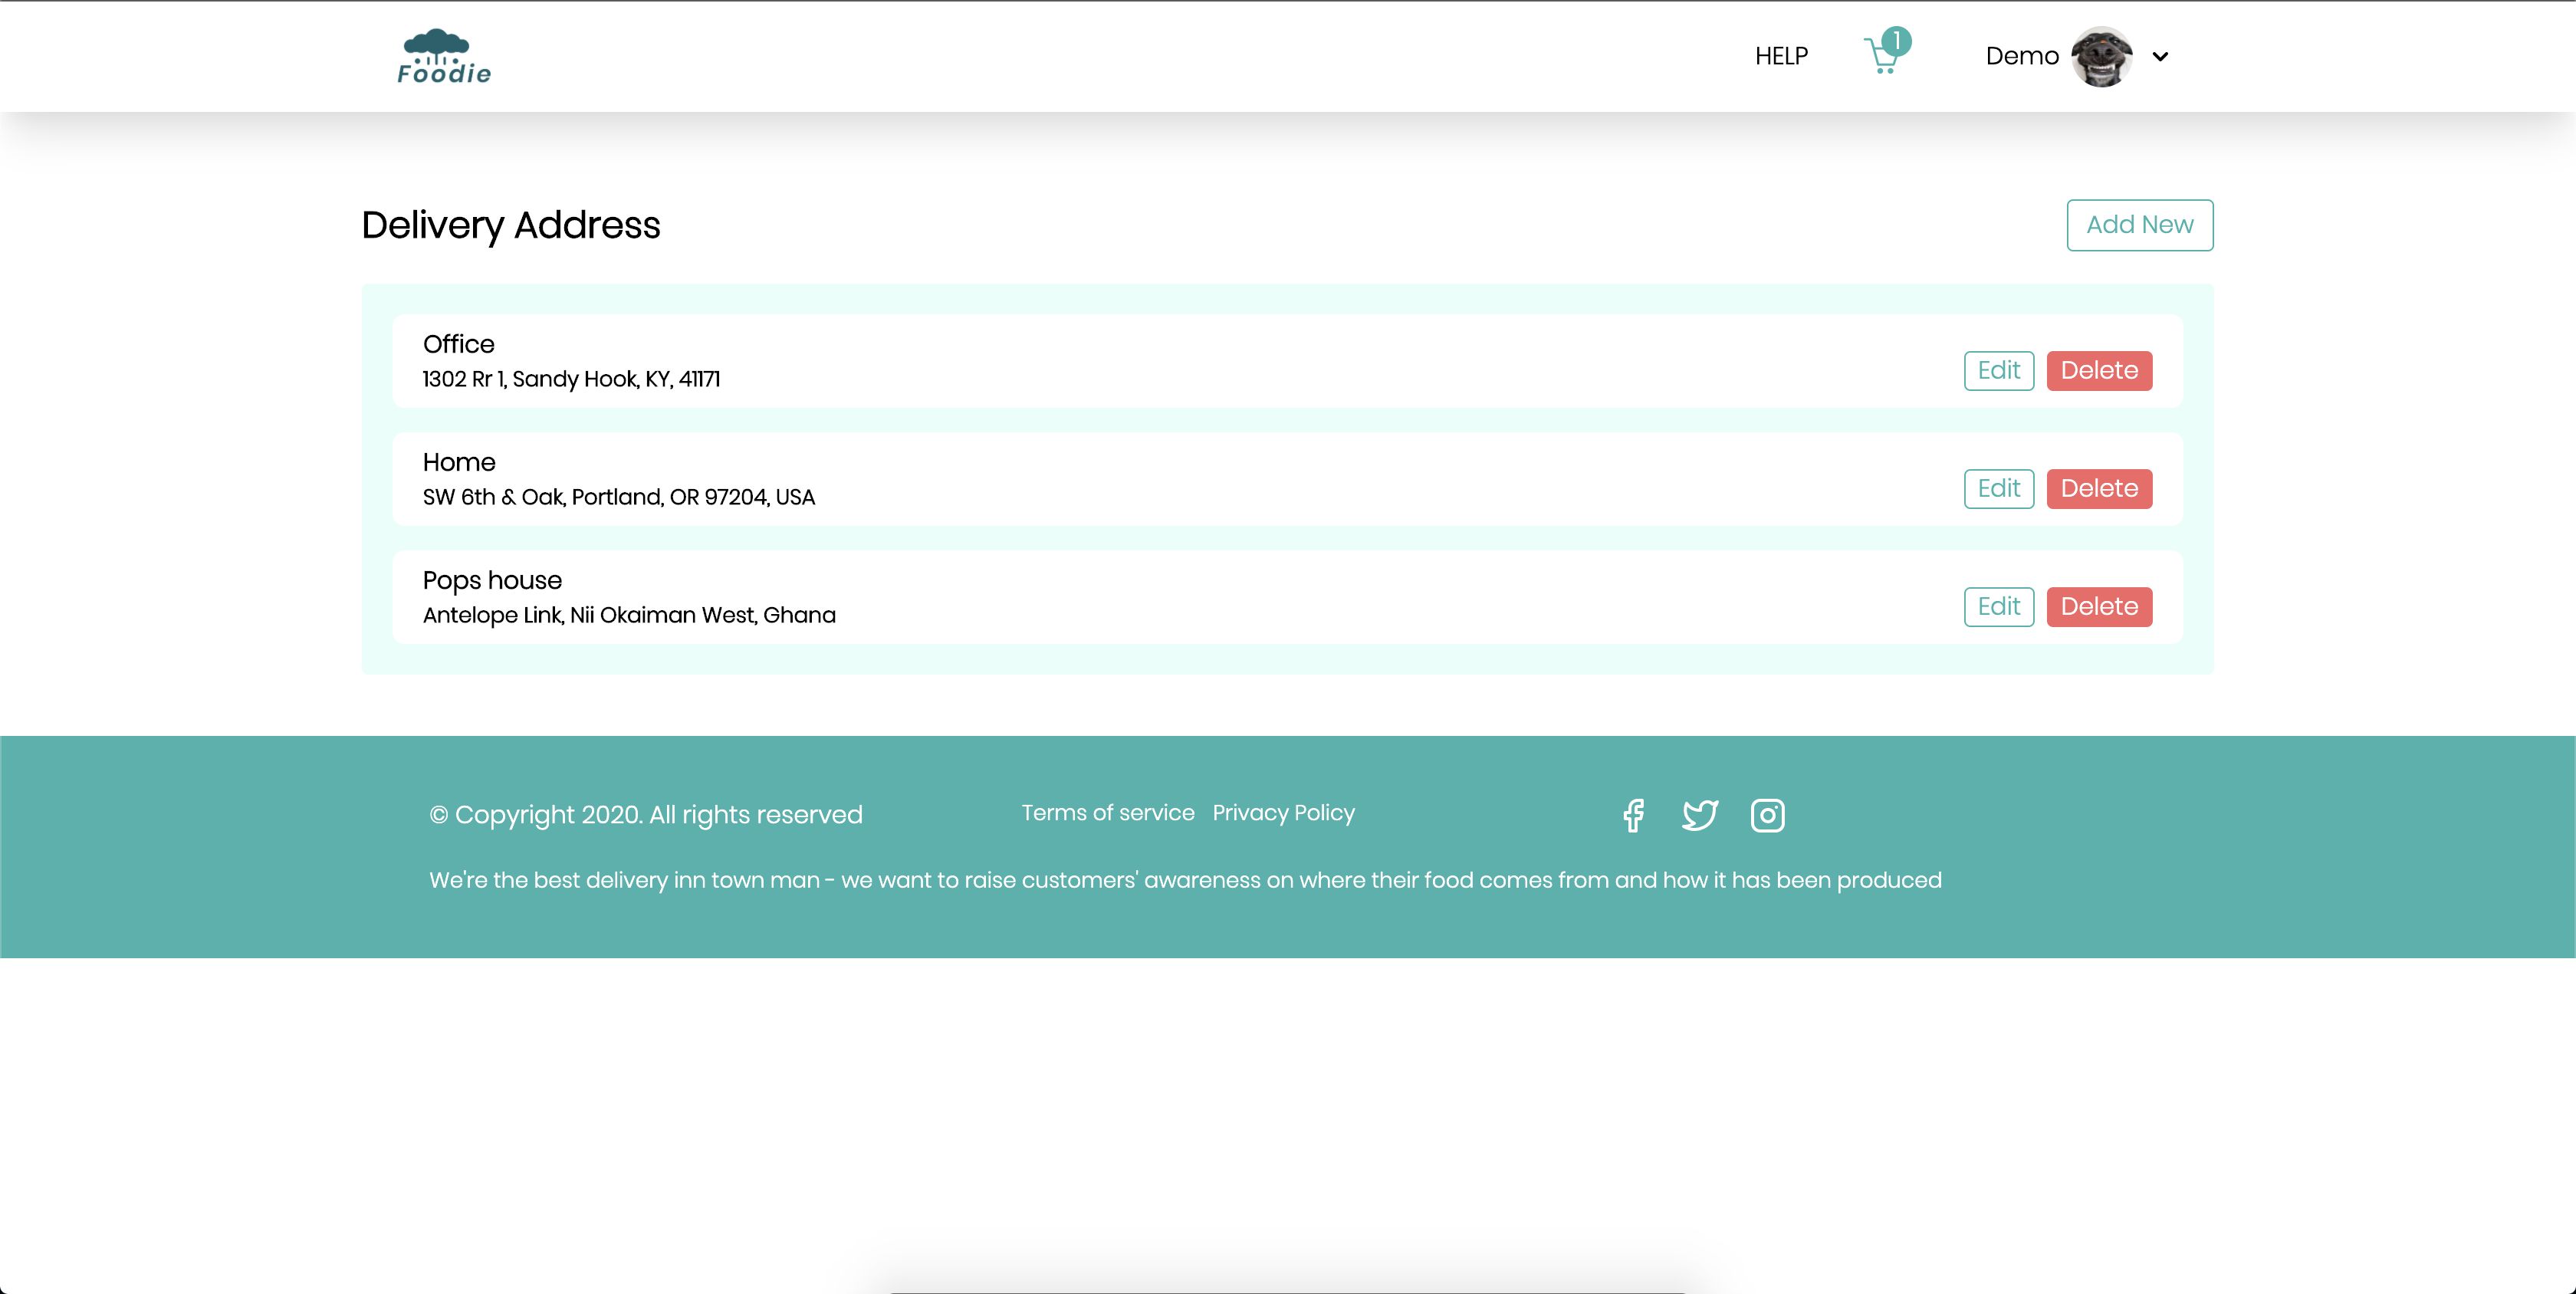Click the Copyright 2020 footer text
The width and height of the screenshot is (2576, 1294).
point(646,815)
